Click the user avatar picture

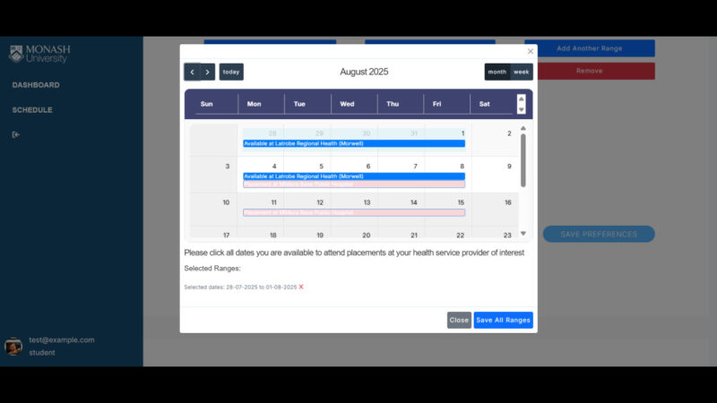[13, 347]
